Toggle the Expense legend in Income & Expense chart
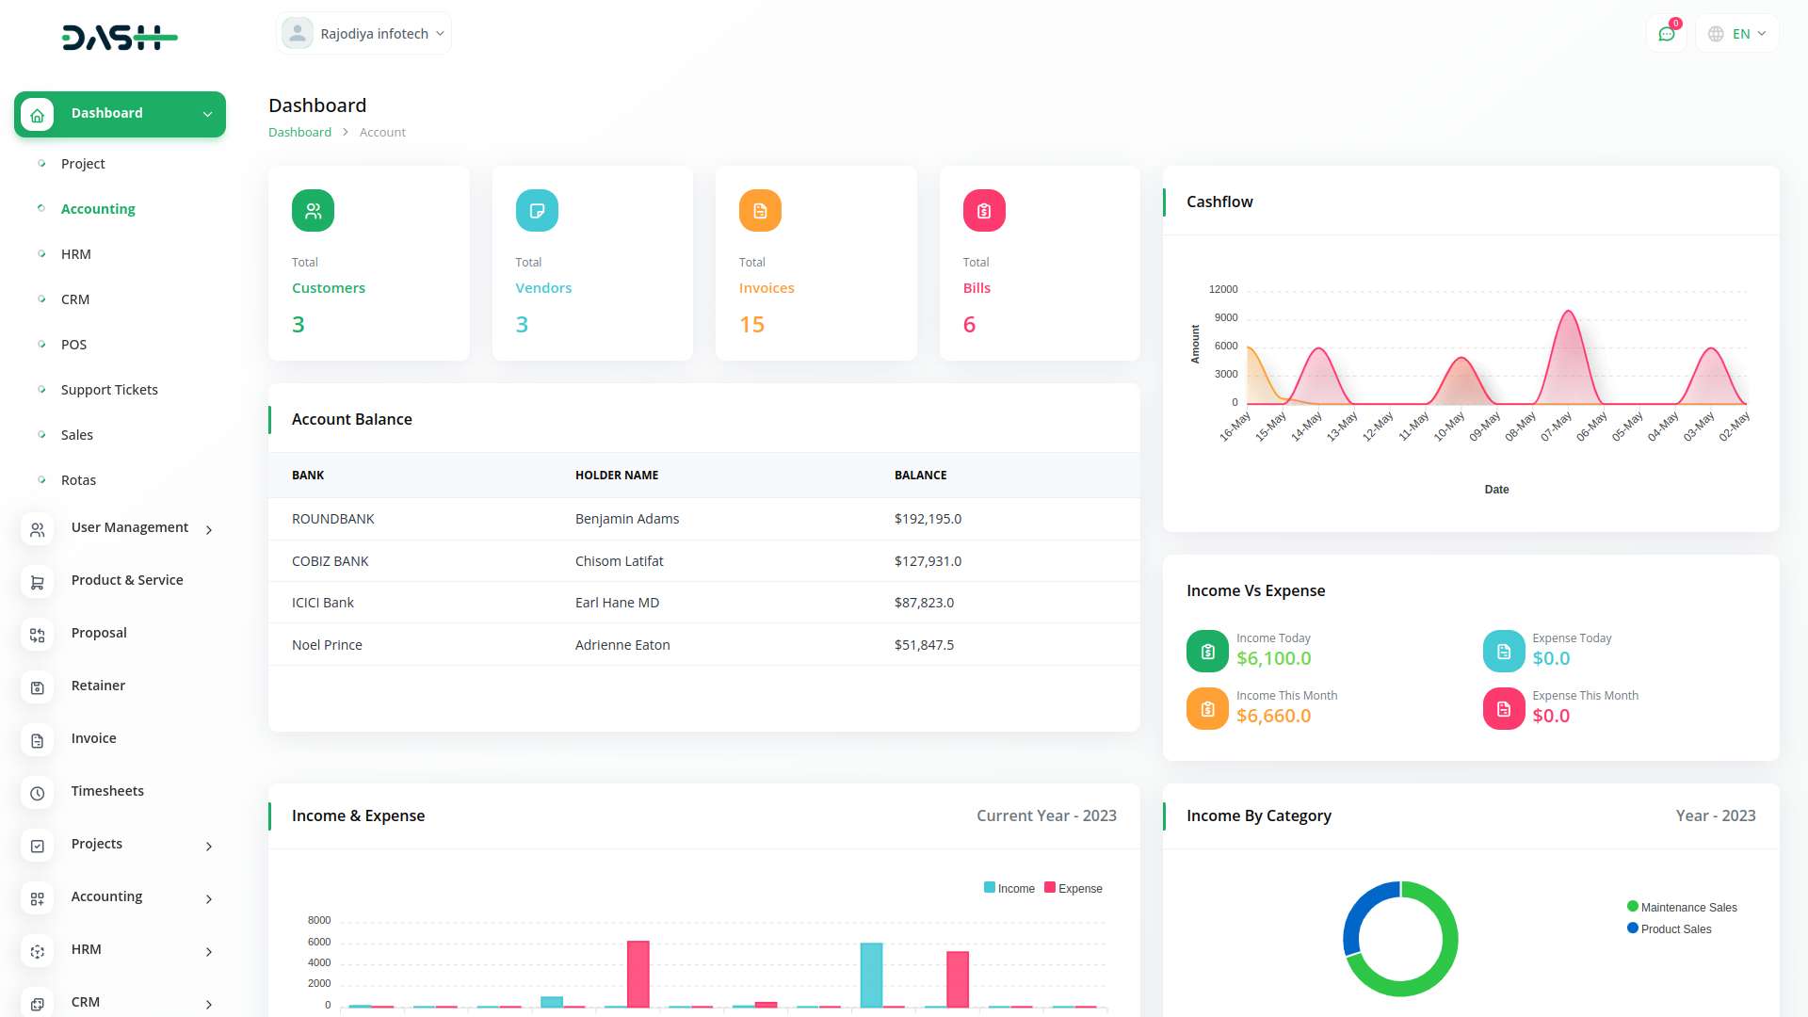This screenshot has height=1017, width=1808. [1073, 887]
